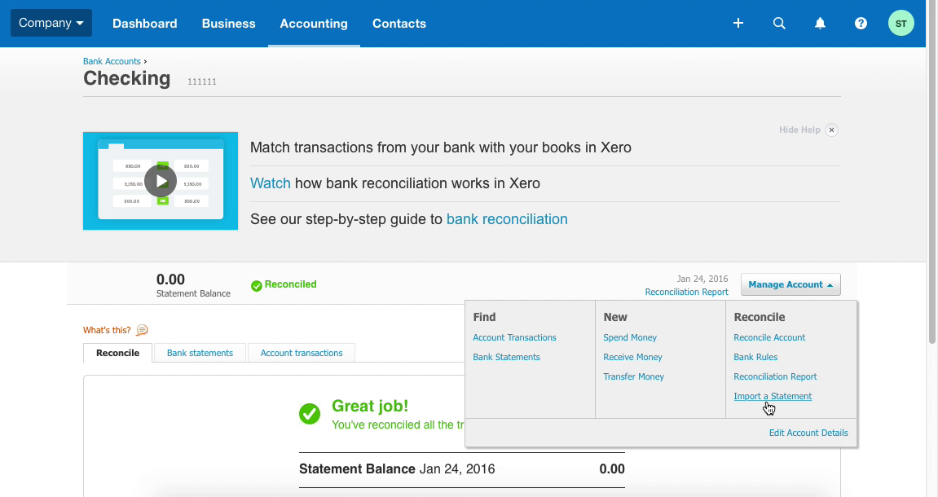Viewport: 938px width, 497px height.
Task: Select Receive Money under New
Action: coord(632,357)
